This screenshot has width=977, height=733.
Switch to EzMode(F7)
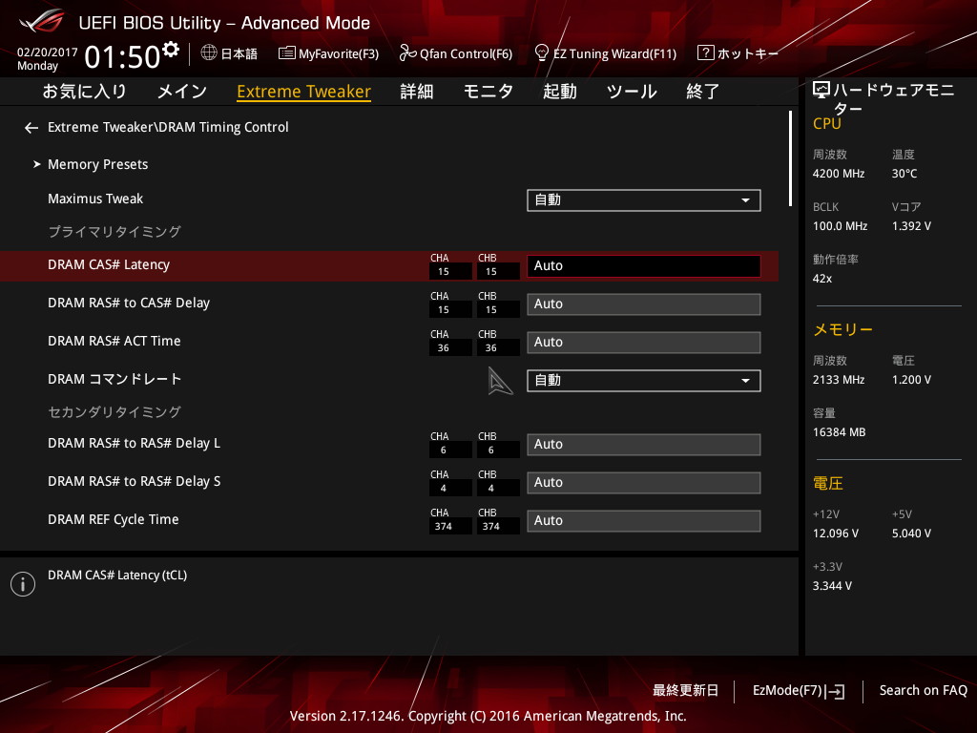click(x=787, y=691)
